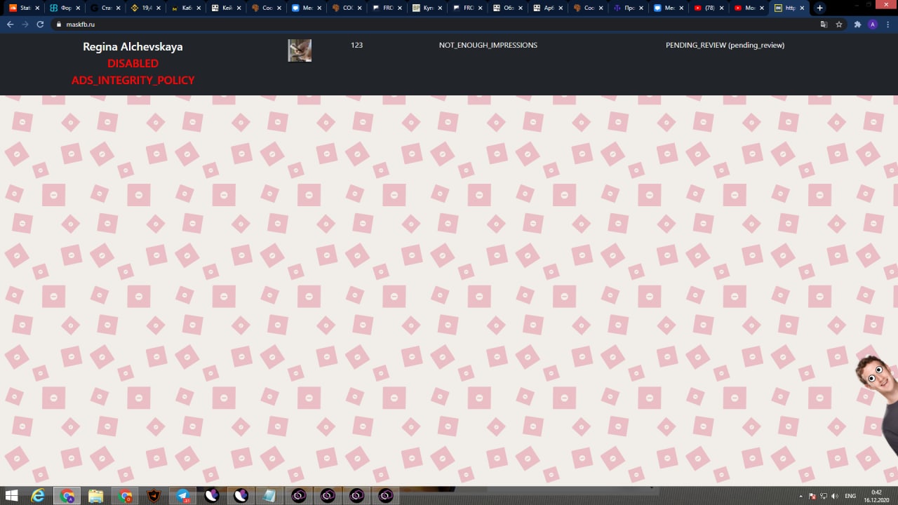Switch to the Куп tab
This screenshot has height=505, width=898.
point(428,8)
